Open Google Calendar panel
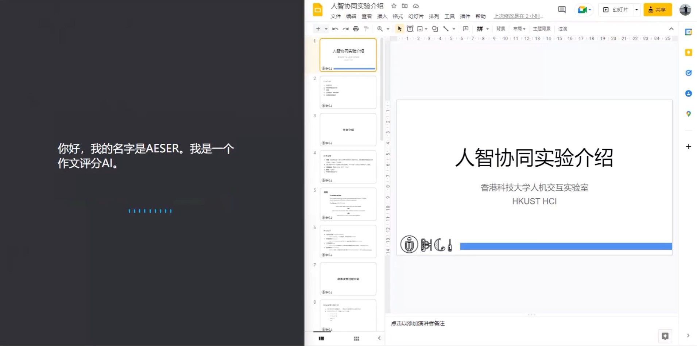This screenshot has height=346, width=697. click(x=689, y=32)
